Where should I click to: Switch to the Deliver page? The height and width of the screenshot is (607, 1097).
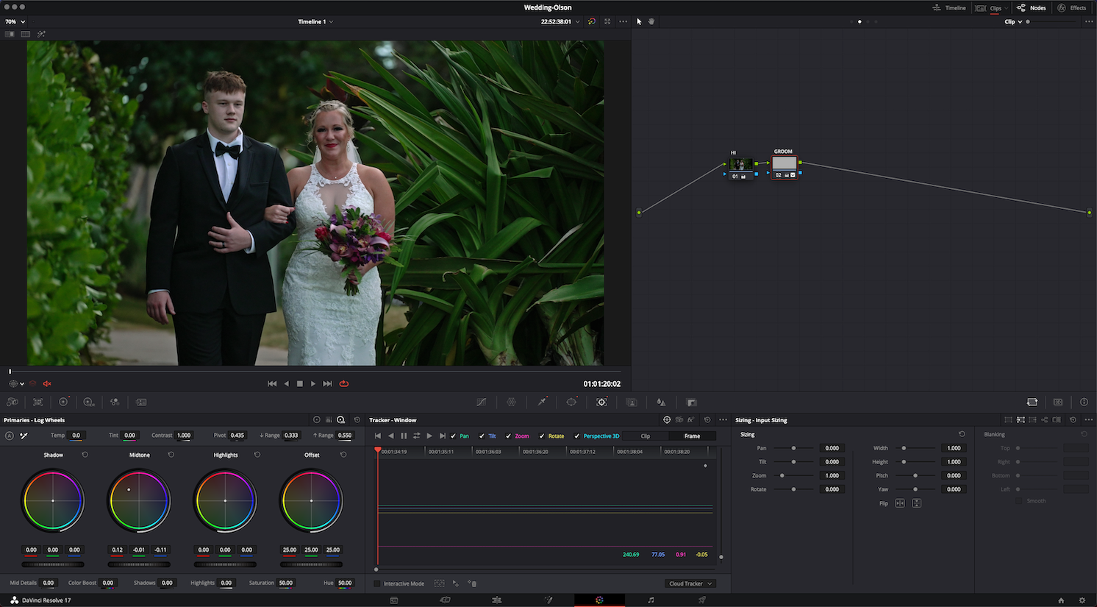[x=702, y=600]
